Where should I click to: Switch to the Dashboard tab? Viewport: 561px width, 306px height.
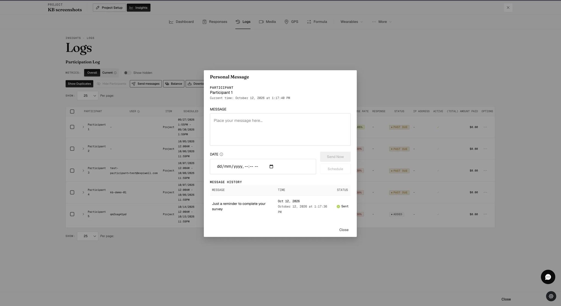(181, 22)
